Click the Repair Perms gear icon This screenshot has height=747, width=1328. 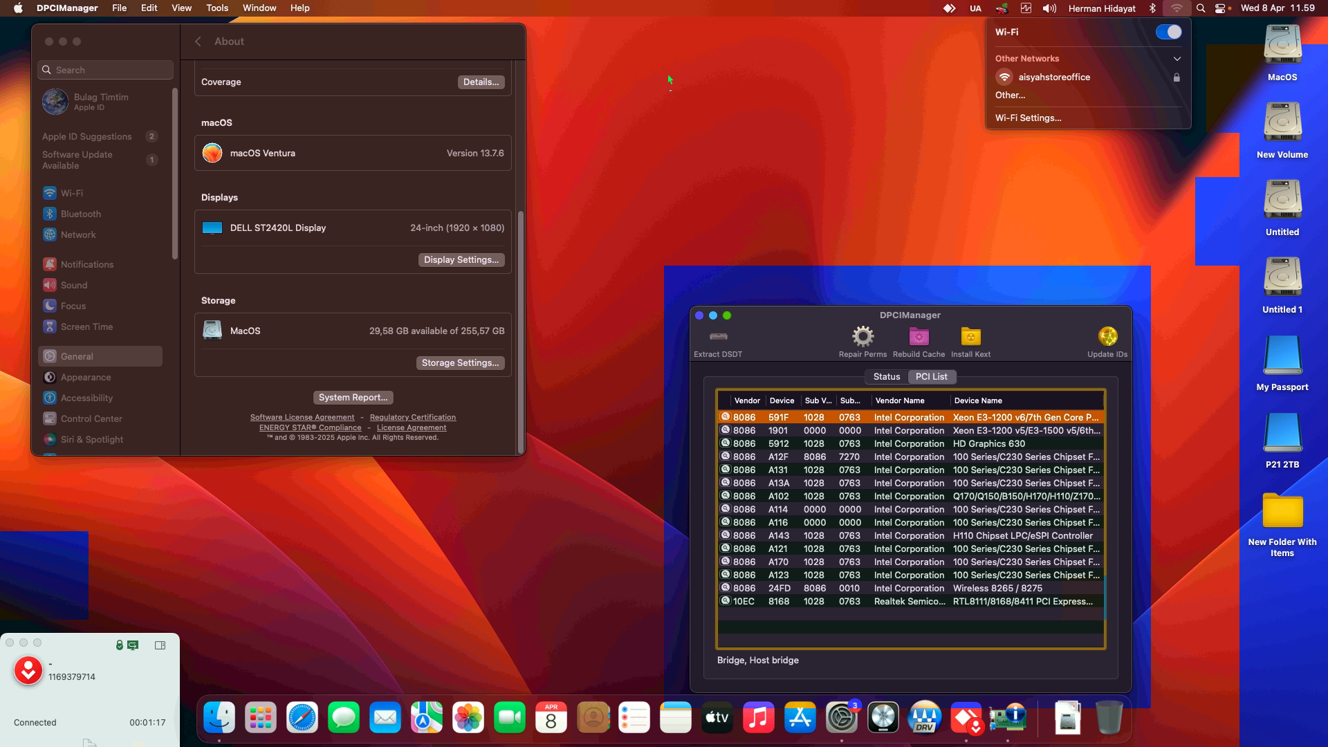[x=863, y=337]
